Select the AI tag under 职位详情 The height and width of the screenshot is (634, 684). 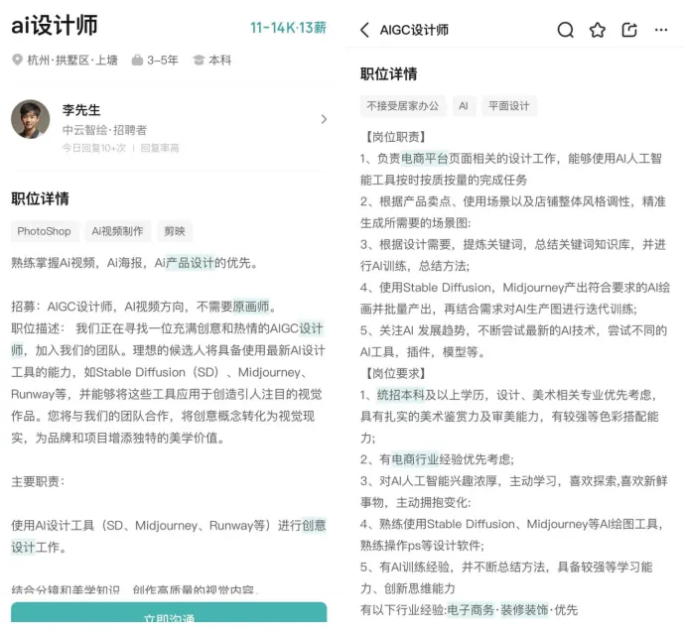coord(464,106)
